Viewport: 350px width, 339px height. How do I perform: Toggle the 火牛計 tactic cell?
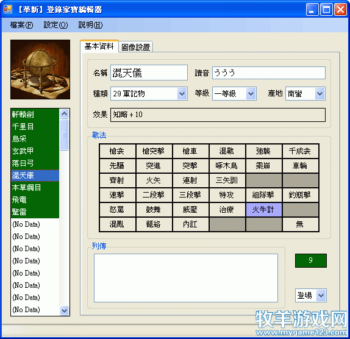[x=263, y=210]
